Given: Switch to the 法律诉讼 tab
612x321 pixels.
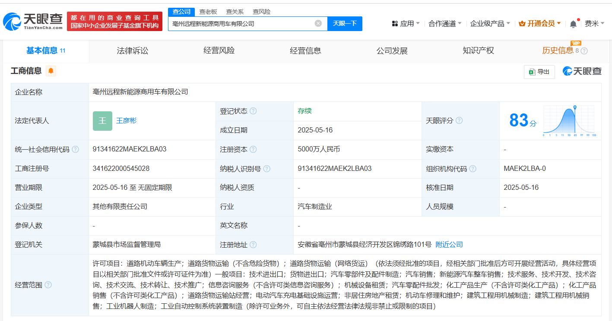Looking at the screenshot, I should [x=133, y=51].
